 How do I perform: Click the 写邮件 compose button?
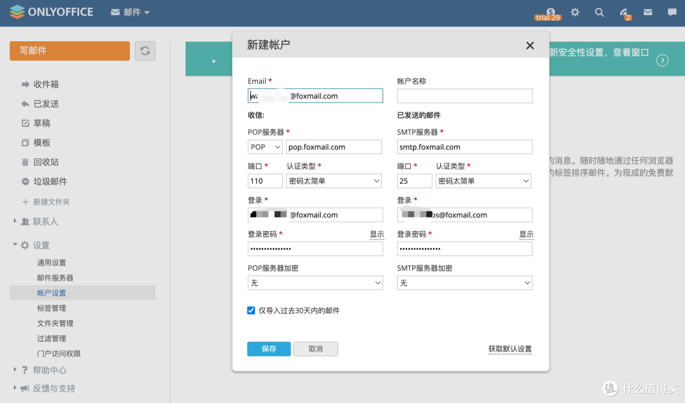[70, 51]
